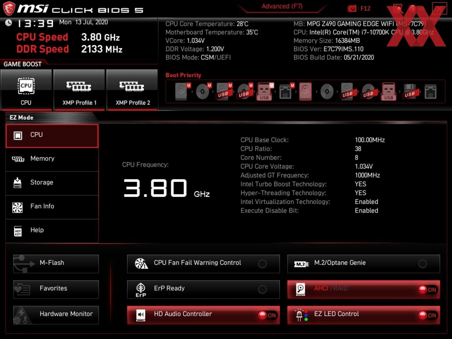Select the UEFI USB hard disk boot device
This screenshot has height=339, width=452.
(x=224, y=91)
